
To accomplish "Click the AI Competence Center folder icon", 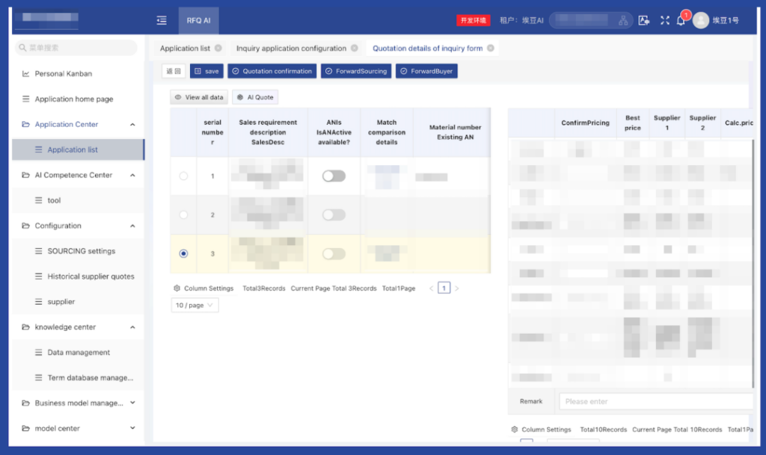I will pos(25,175).
